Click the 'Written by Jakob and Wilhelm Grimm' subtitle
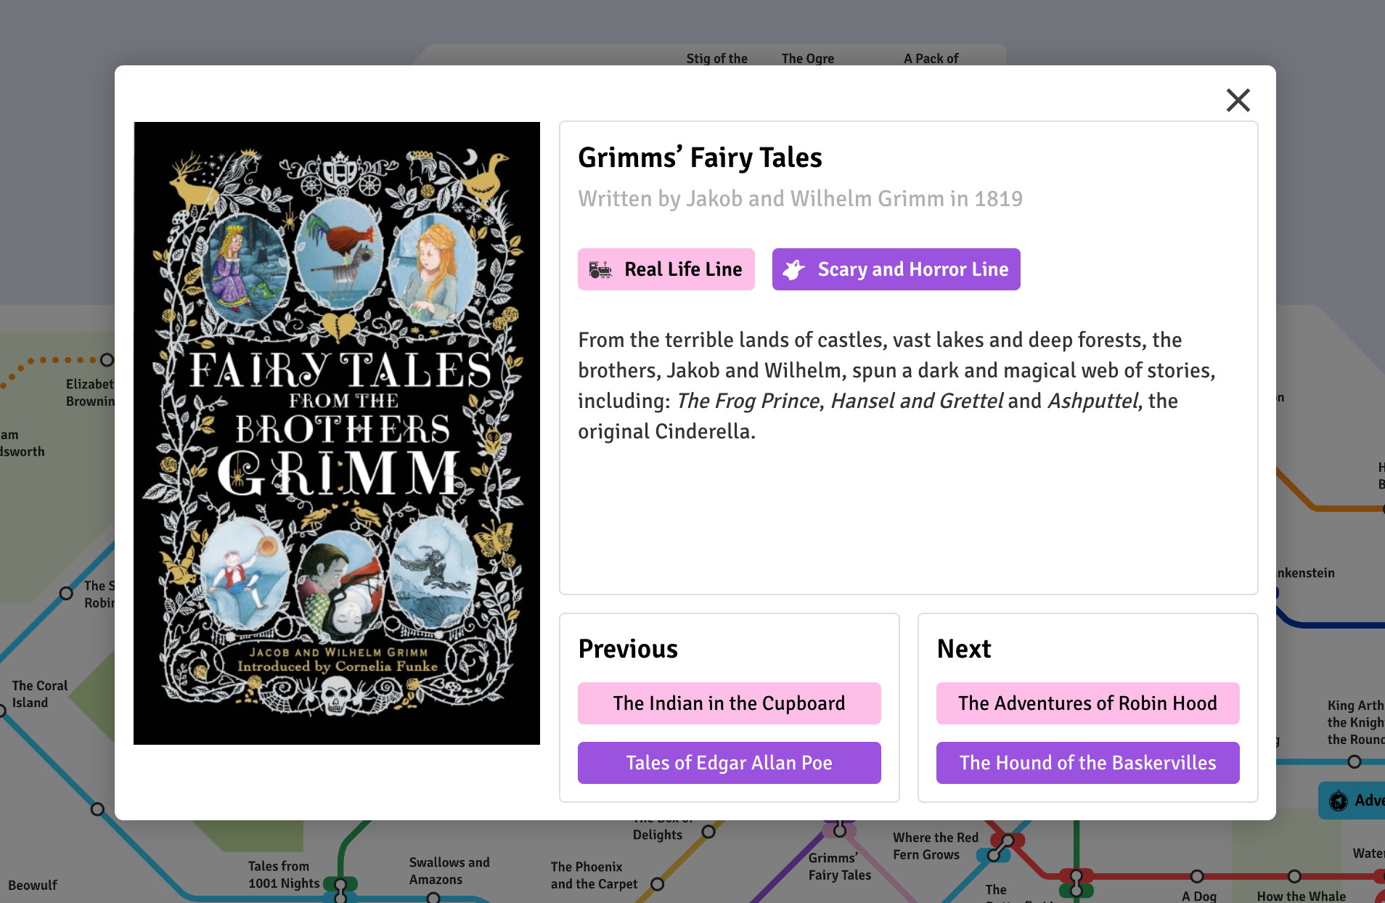The image size is (1385, 903). click(800, 199)
